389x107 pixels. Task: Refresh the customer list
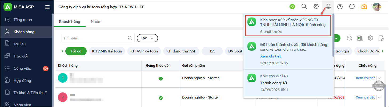349,38
